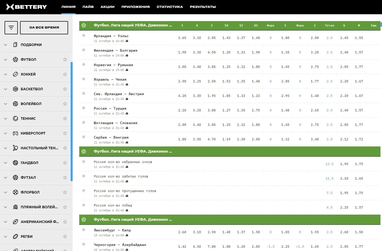Open Россия кол-во забитых голов market
This screenshot has width=382, height=251.
tap(121, 176)
